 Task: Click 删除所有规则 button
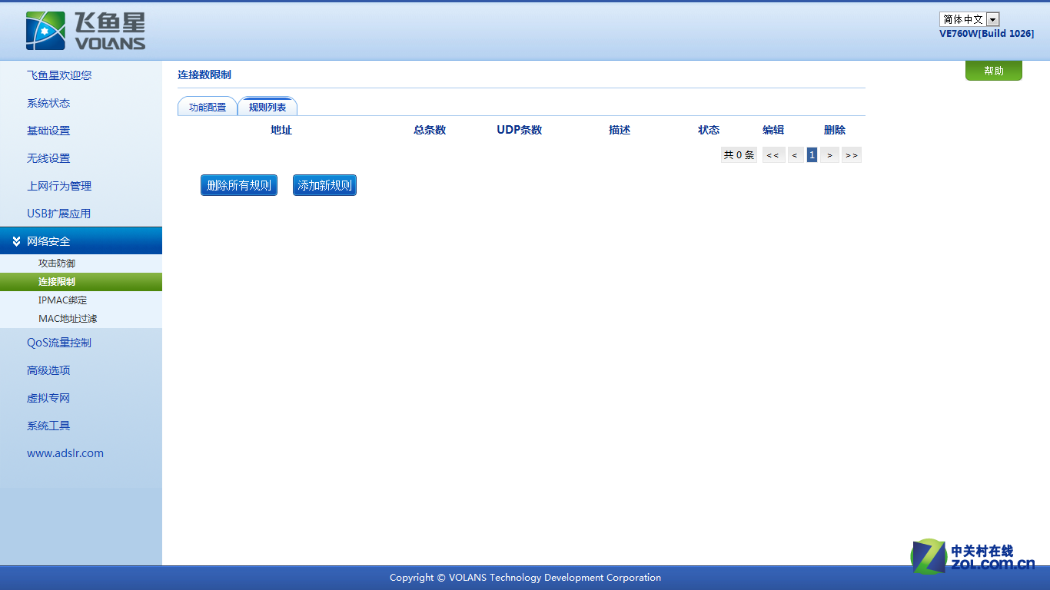tap(239, 185)
